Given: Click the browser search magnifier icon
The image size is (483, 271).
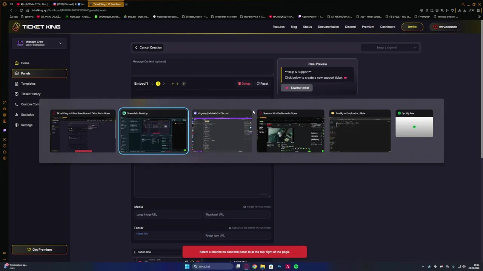Looking at the screenshot, I should 463,4.
